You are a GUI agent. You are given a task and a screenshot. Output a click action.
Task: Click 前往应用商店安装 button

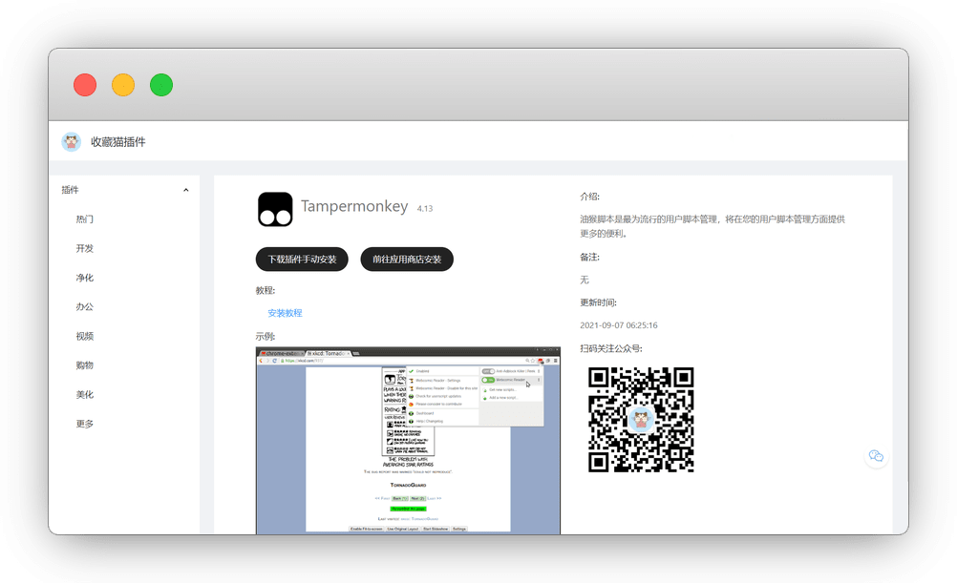click(407, 260)
